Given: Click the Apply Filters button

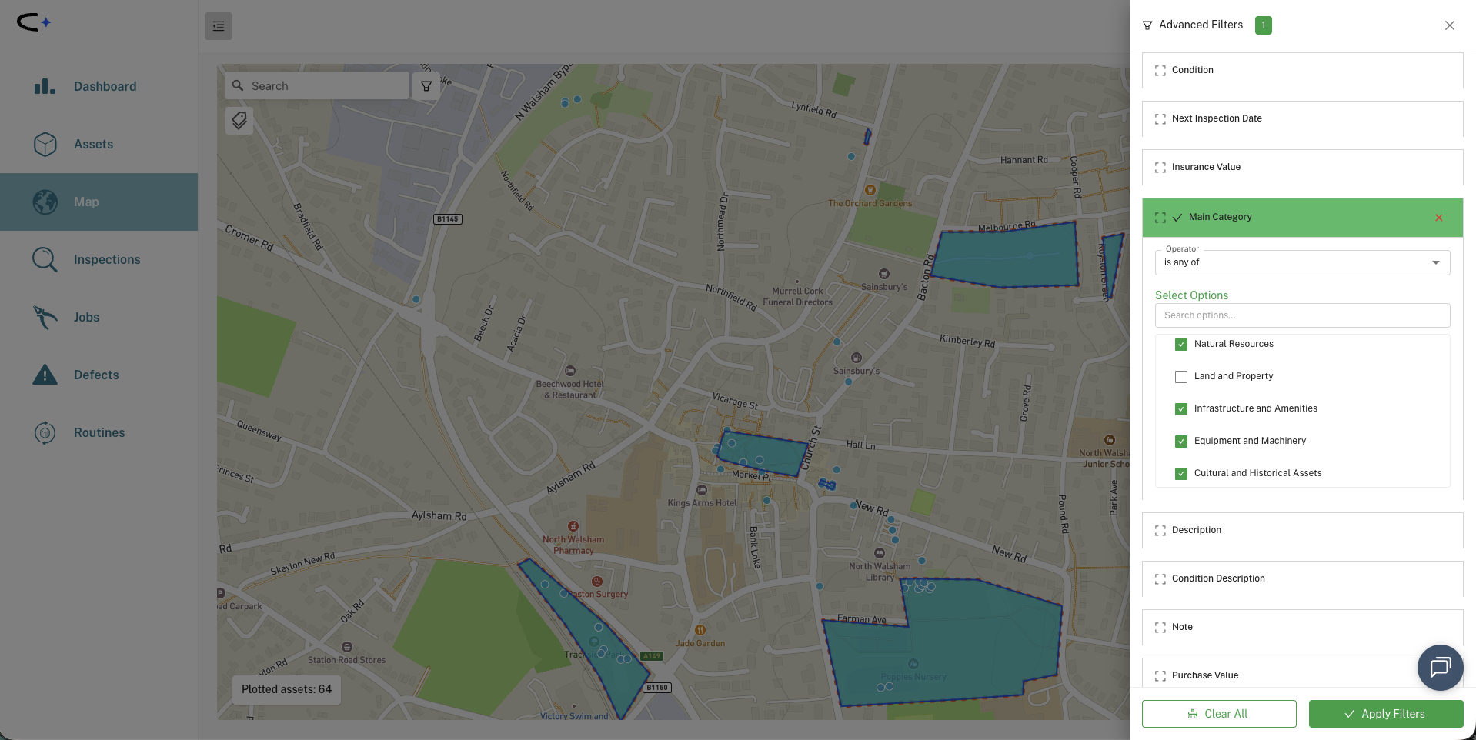Looking at the screenshot, I should (1385, 713).
